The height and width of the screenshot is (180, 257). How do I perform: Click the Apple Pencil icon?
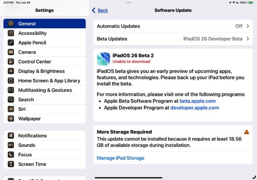coord(11,43)
